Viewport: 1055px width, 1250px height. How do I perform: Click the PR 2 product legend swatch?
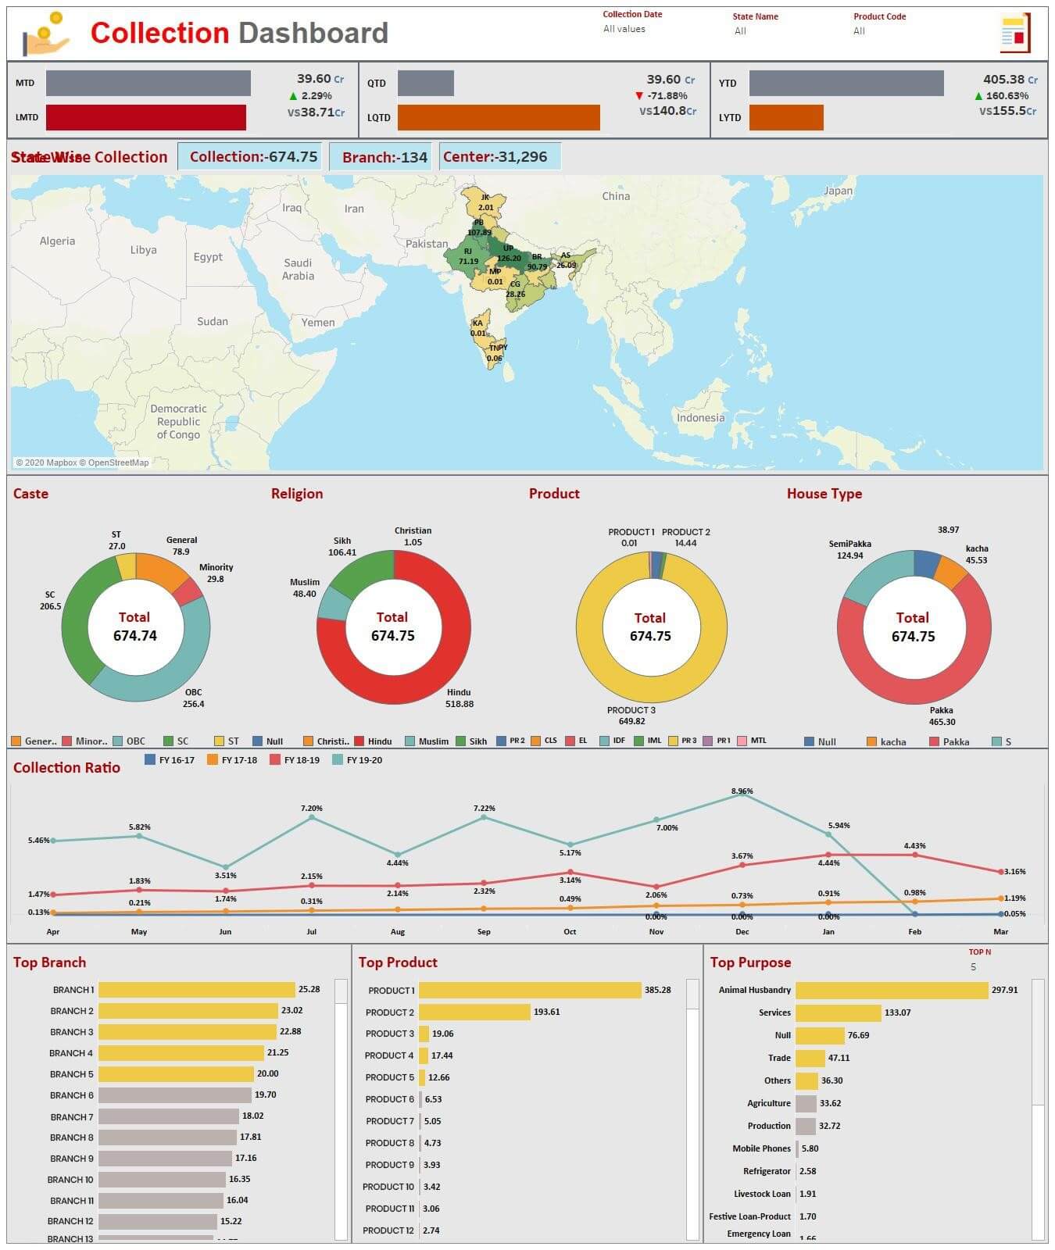[x=502, y=741]
